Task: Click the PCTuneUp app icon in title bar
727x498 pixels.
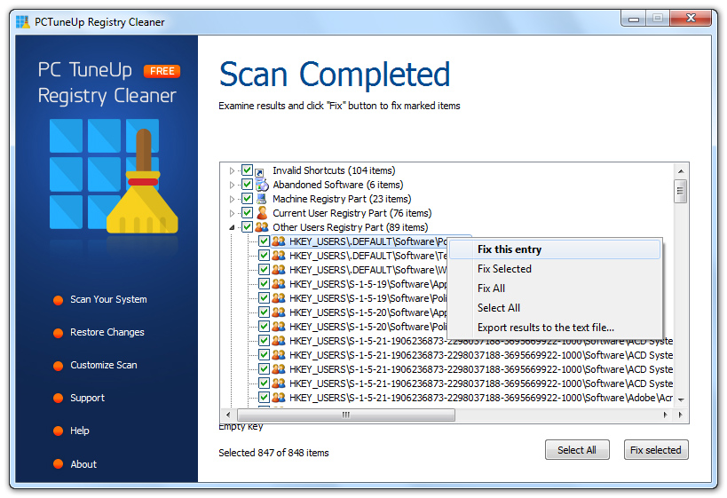Action: click(x=22, y=22)
